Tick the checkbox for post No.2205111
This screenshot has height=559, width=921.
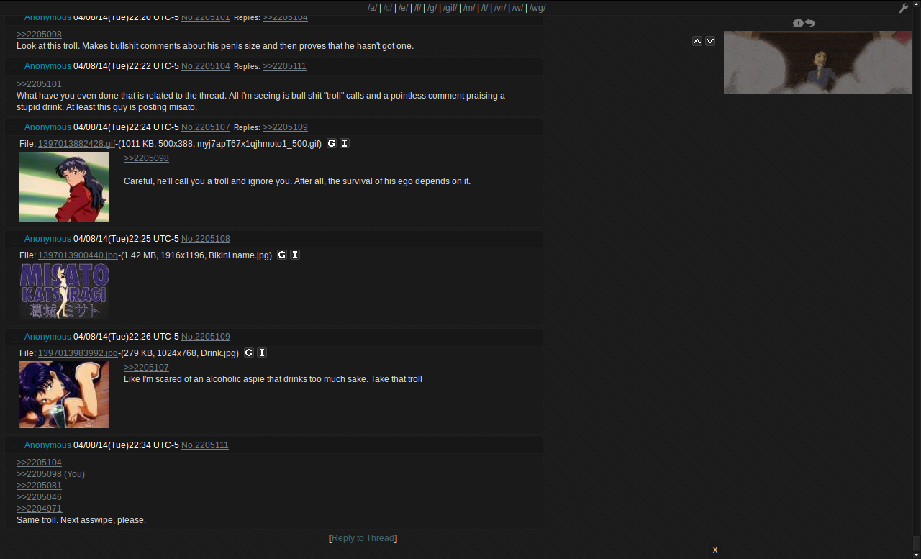tap(15, 445)
